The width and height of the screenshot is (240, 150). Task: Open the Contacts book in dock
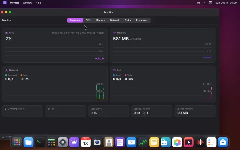point(109,142)
